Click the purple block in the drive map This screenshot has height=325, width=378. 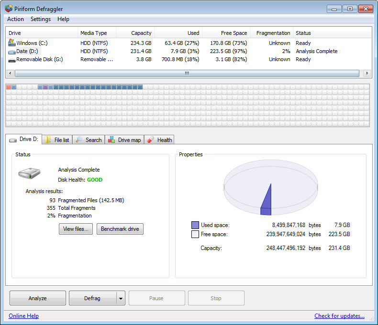click(45, 87)
